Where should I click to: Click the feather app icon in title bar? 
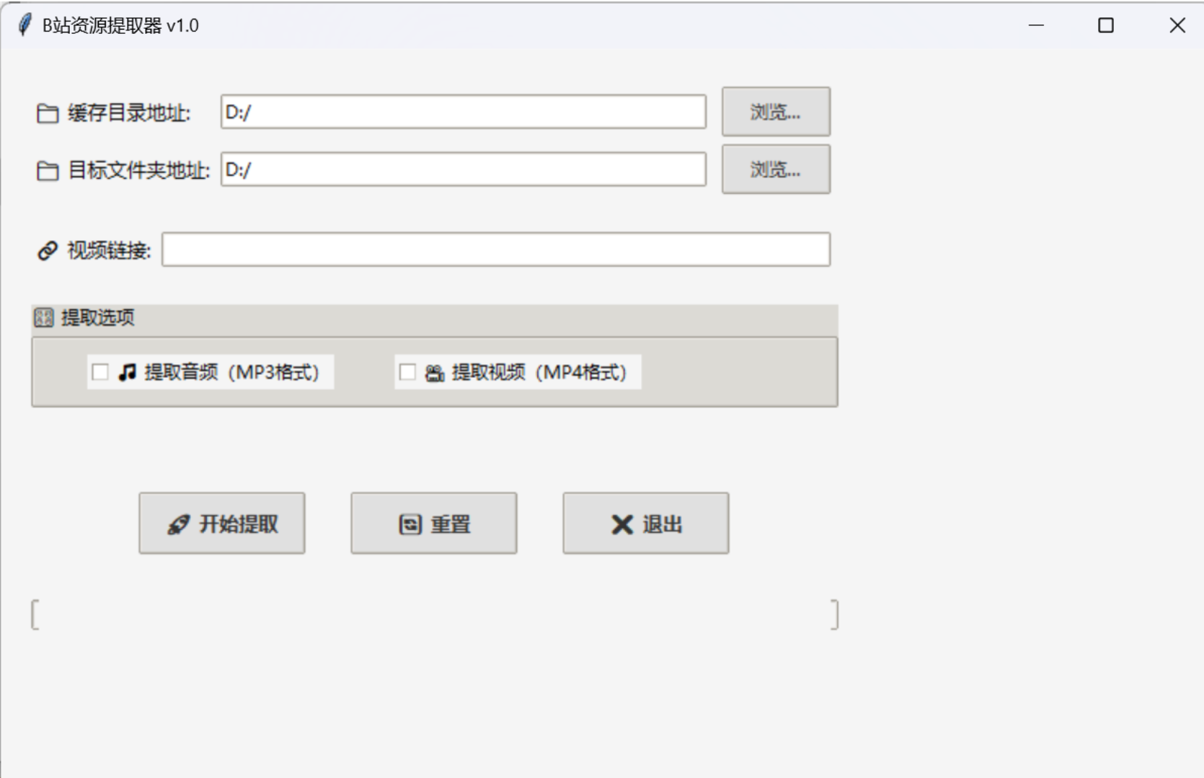tap(25, 25)
